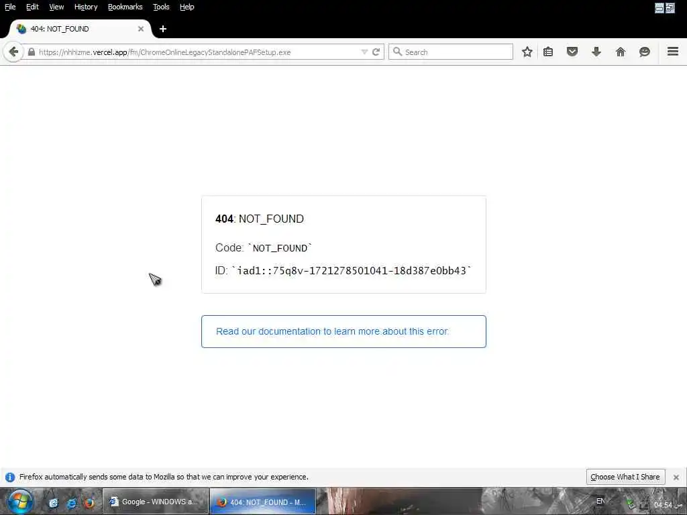Open the Hello chat icon

(x=645, y=52)
